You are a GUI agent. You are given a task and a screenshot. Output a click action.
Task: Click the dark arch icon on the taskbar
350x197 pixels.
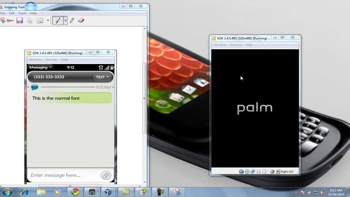click(x=92, y=192)
